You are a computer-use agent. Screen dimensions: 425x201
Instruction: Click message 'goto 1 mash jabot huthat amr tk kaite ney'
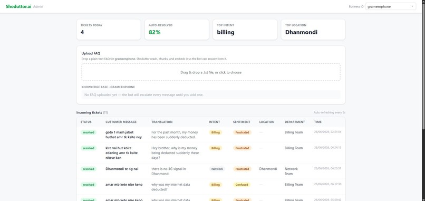123,135
